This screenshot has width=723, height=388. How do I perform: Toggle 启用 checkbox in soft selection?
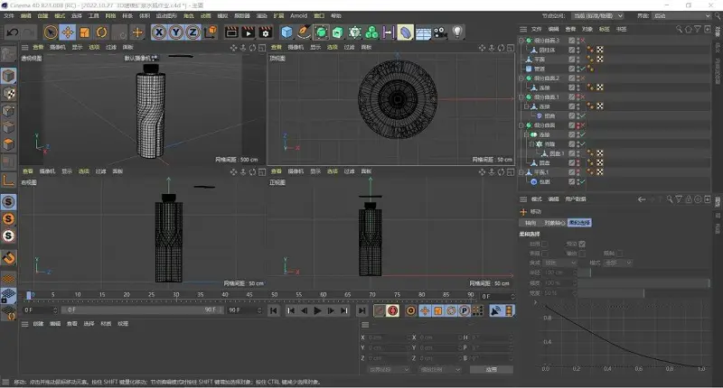coord(545,244)
